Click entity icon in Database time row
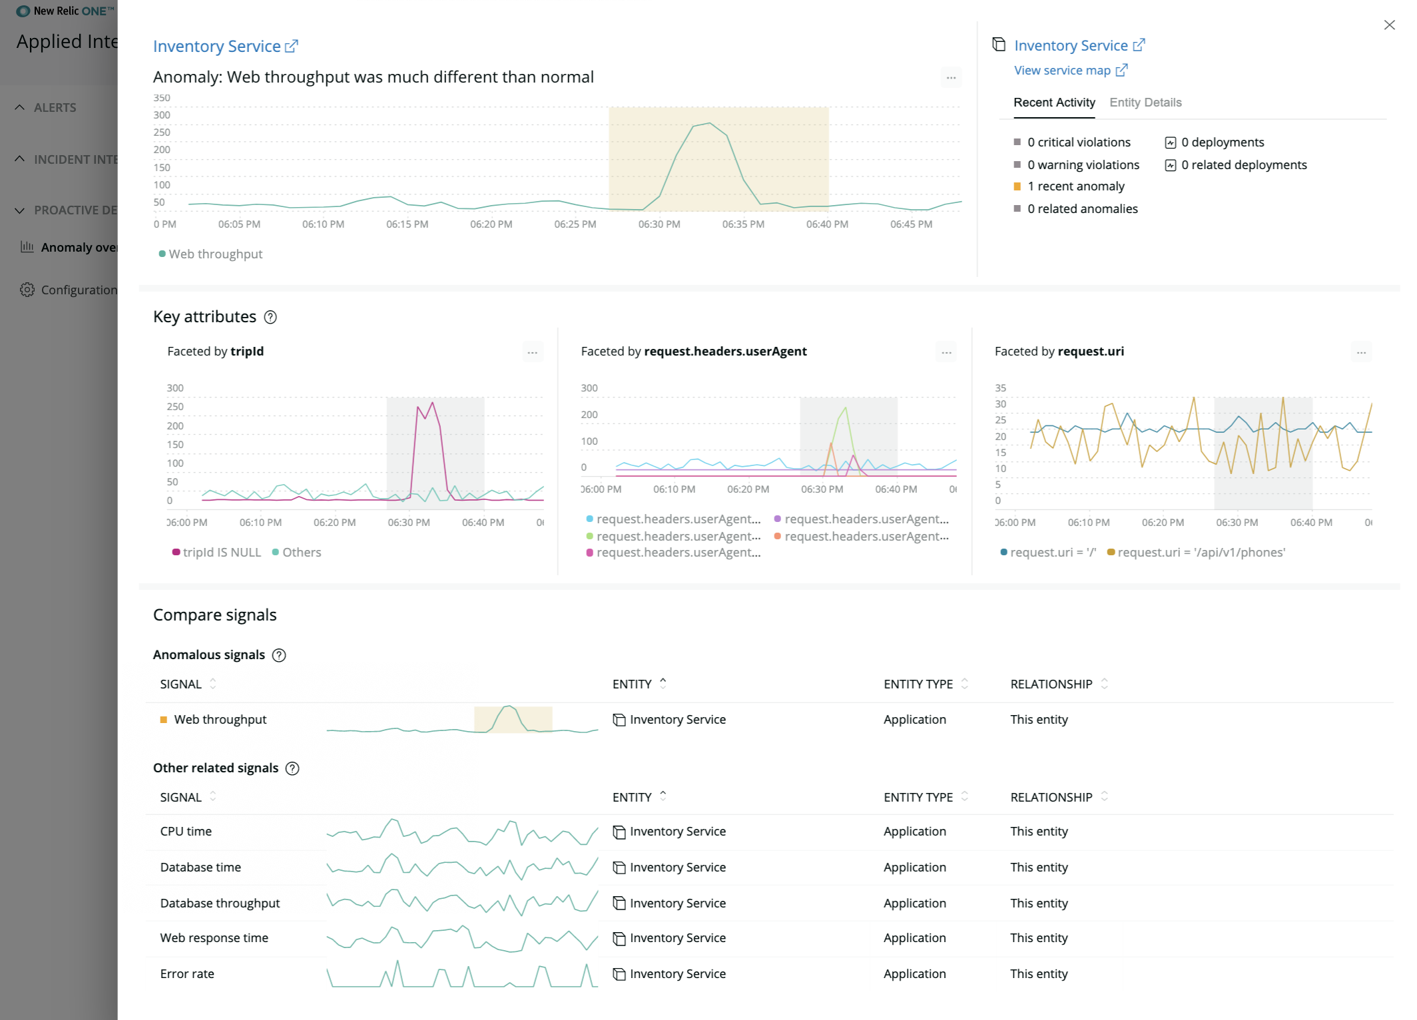The image size is (1417, 1020). [x=619, y=868]
